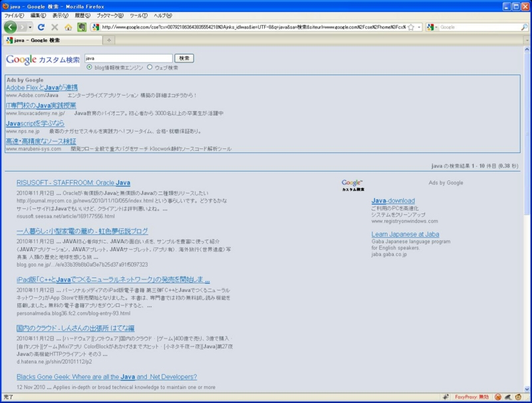Open the View (表示) menu
The width and height of the screenshot is (532, 403).
61,15
